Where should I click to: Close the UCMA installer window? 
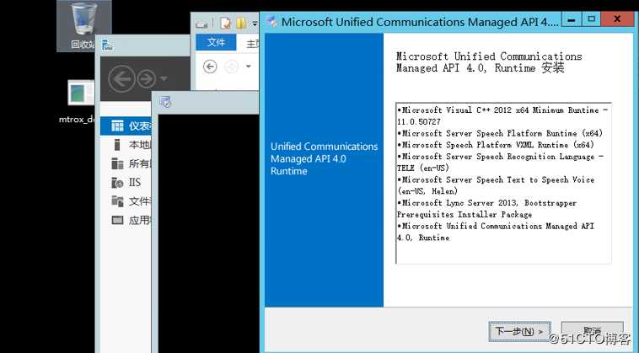[x=617, y=19]
